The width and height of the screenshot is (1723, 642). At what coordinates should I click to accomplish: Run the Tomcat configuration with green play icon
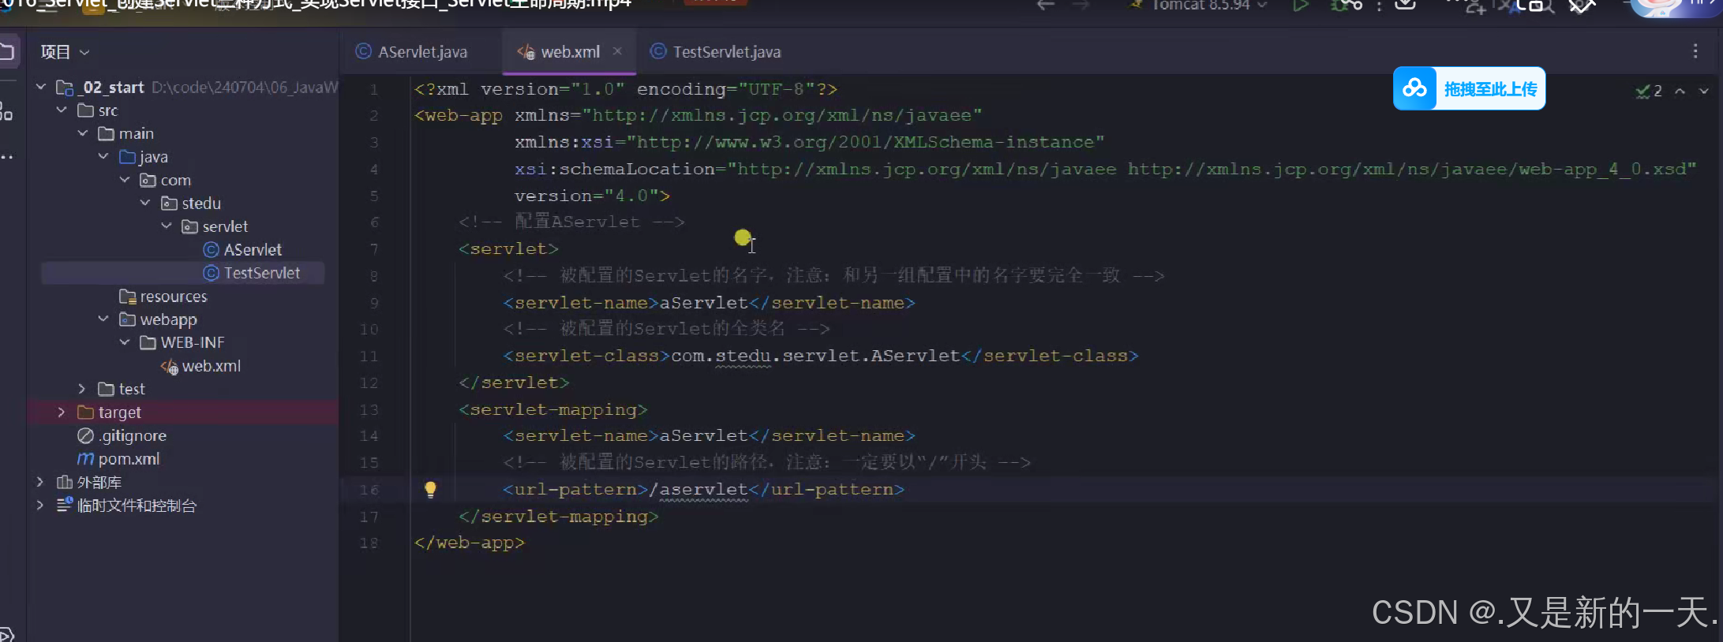tap(1301, 6)
